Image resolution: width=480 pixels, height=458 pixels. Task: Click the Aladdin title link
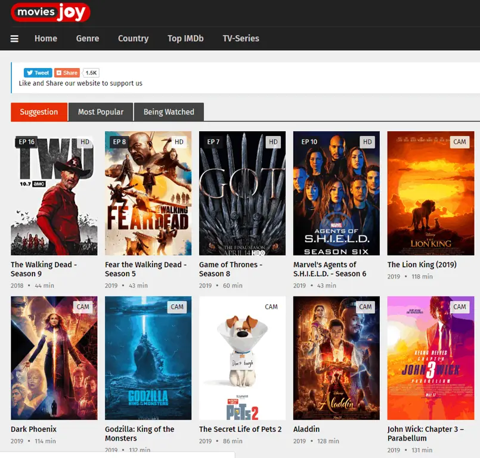coord(306,429)
